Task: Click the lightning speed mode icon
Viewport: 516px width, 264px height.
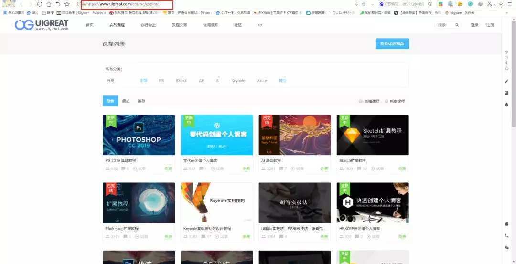Action: (x=356, y=4)
